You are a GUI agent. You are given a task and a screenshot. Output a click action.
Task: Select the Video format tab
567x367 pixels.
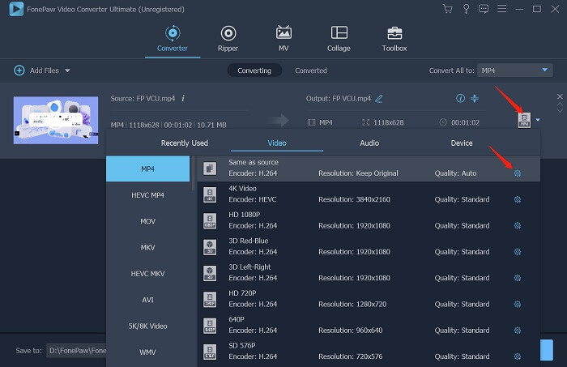click(x=277, y=143)
